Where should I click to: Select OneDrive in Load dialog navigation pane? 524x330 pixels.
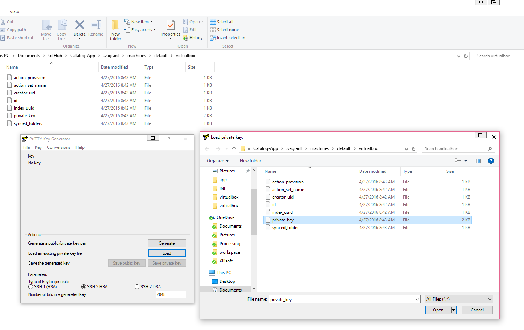225,217
